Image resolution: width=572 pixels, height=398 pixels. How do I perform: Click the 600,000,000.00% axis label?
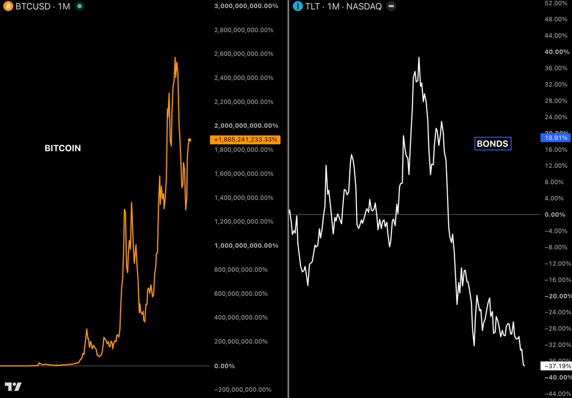[241, 294]
